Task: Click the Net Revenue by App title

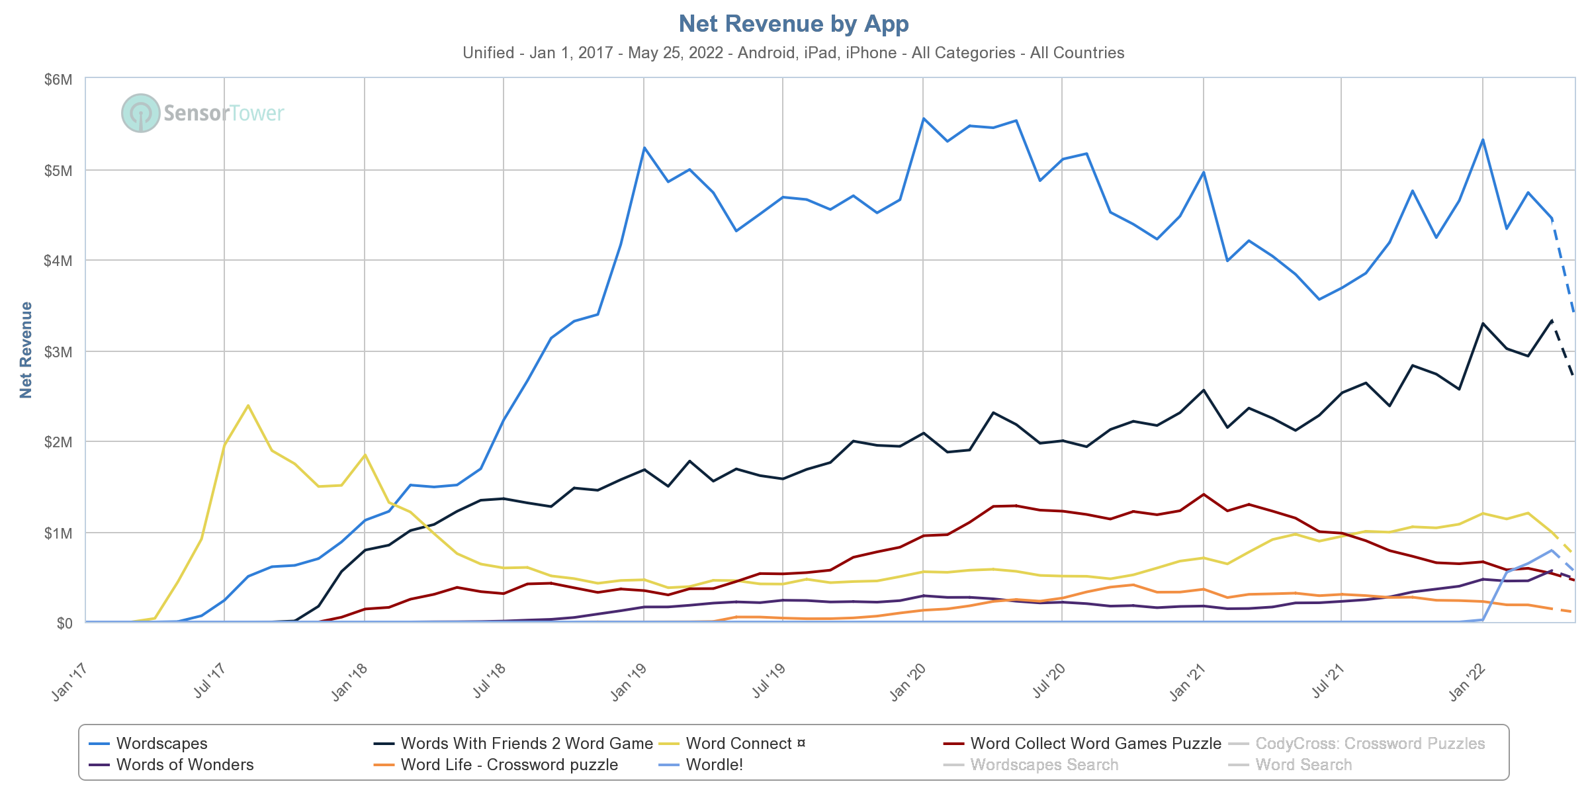Action: point(794,24)
